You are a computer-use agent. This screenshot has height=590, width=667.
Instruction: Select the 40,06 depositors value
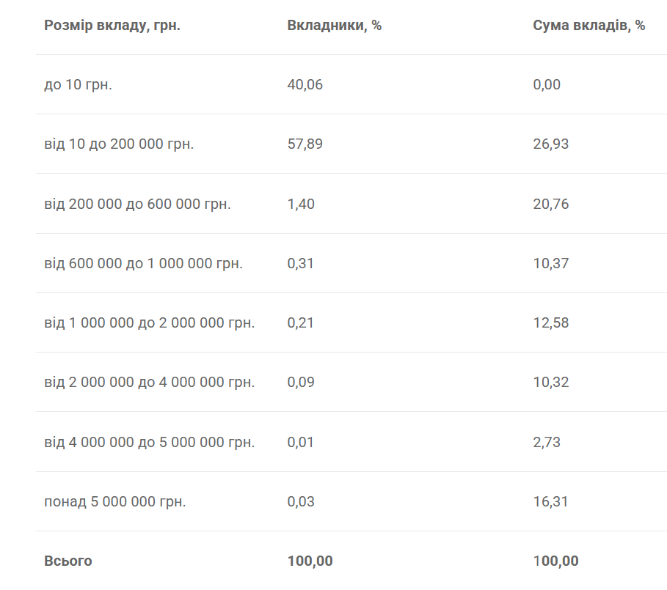[x=305, y=84]
